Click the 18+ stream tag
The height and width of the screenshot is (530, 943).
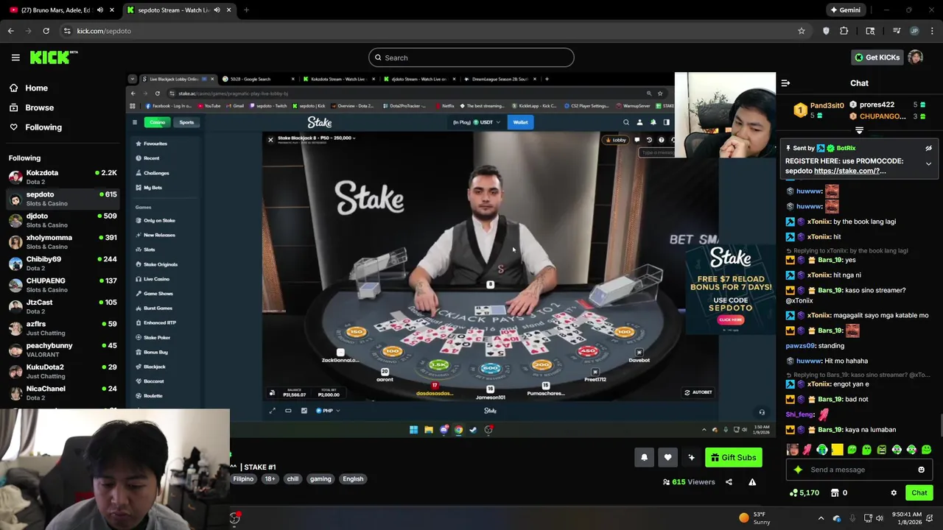tap(270, 478)
